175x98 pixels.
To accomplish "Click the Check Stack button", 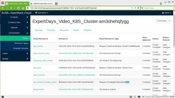I will pos(162,21).
